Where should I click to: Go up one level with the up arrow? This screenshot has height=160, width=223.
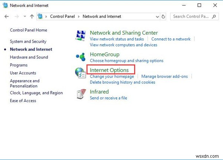coord(32,16)
